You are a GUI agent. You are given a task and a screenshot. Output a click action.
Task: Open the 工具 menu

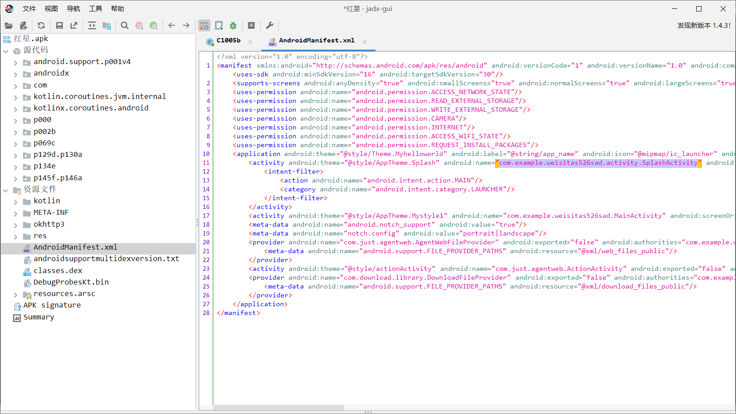95,9
